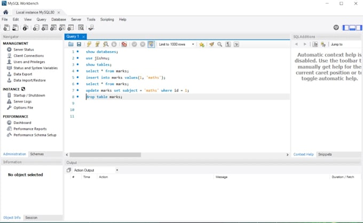The height and width of the screenshot is (223, 363).
Task: Open a script file in query editor
Action: [x=71, y=44]
